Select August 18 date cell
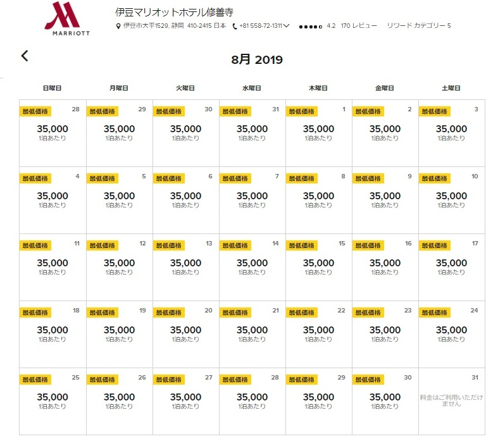 coord(53,334)
